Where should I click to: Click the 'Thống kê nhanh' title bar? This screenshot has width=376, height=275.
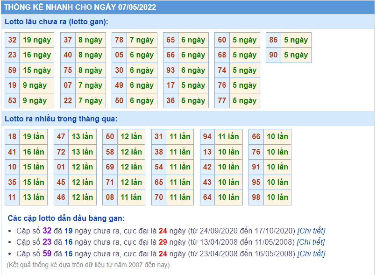point(188,7)
